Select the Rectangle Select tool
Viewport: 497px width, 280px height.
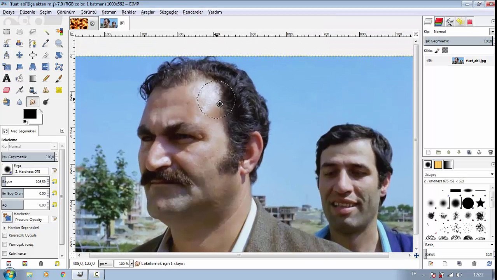click(7, 32)
